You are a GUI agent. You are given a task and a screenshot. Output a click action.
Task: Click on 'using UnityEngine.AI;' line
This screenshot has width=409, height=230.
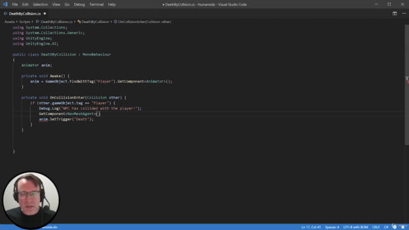click(x=36, y=44)
